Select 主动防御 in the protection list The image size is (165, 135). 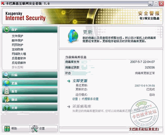(17, 49)
